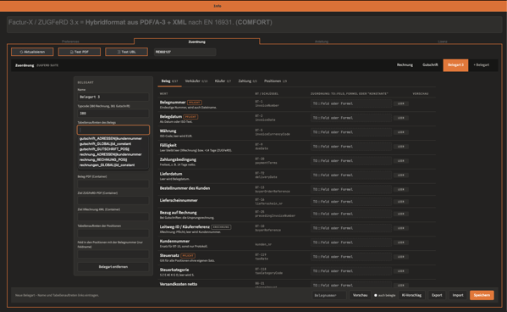Click the Aktualisieren refresh button
This screenshot has width=507, height=312.
pos(32,52)
